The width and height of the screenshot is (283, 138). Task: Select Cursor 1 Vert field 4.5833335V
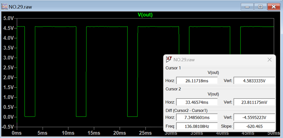coord(254,81)
